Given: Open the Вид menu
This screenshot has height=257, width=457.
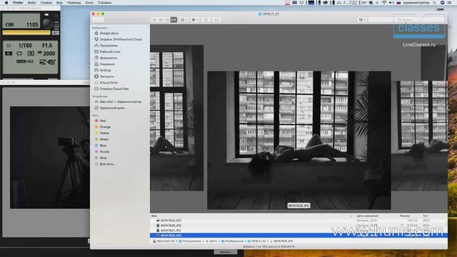Looking at the screenshot, I should 60,3.
